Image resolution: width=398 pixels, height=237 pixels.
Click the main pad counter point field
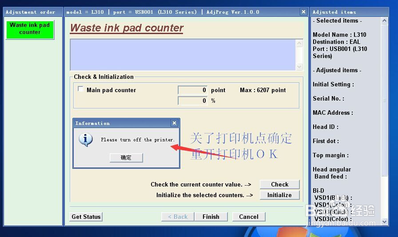(x=193, y=90)
